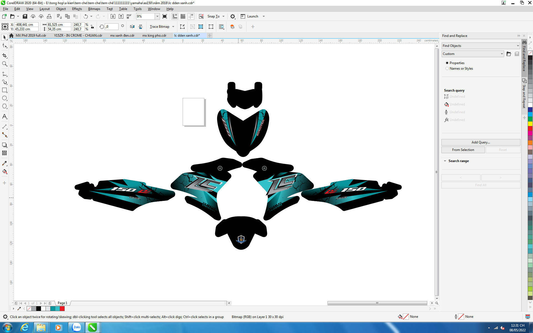Select the Properties radio button
Image resolution: width=533 pixels, height=333 pixels.
pos(447,63)
